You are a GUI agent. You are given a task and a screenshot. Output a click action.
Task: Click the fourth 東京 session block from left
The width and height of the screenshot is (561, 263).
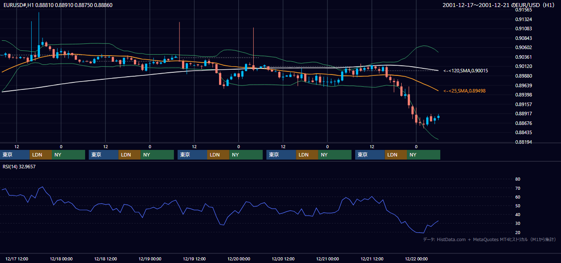[281, 155]
